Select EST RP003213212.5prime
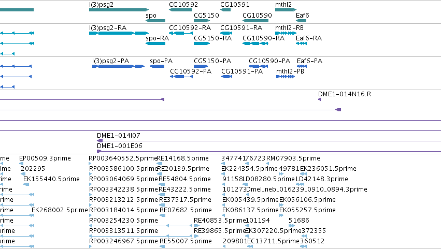441x249 pixels. [123, 200]
